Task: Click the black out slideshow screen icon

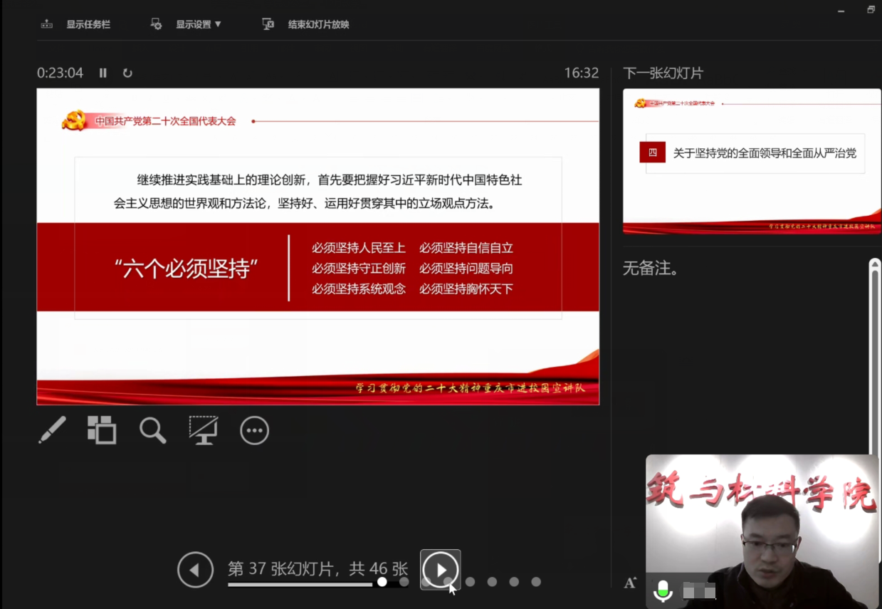Action: 204,430
